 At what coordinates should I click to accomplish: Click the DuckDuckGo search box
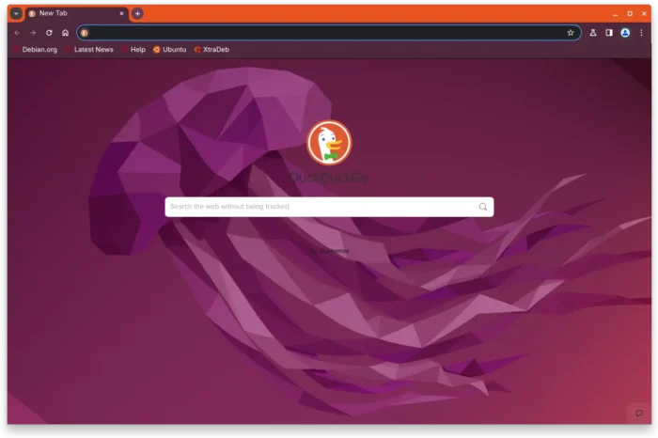[329, 207]
